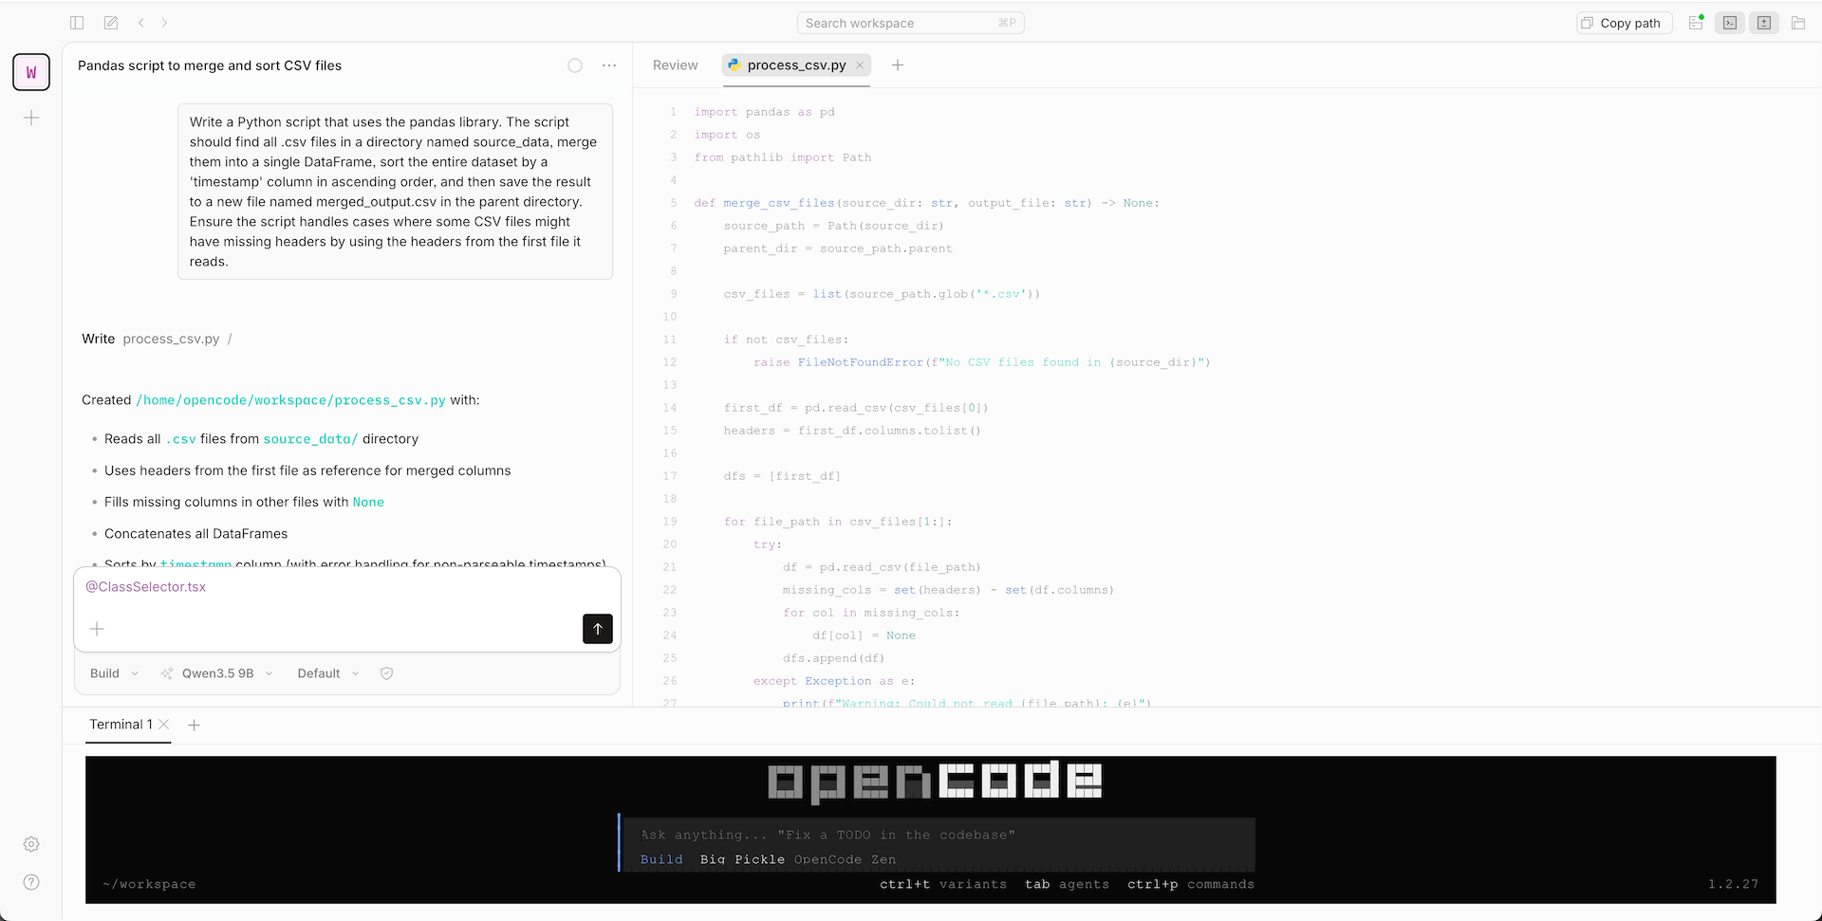1822x921 pixels.
Task: Open the Build mode dropdown
Action: 112,672
